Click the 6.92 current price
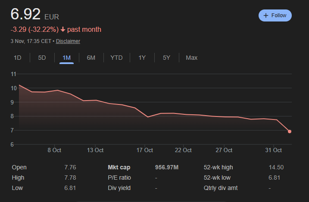The image size is (309, 202). (26, 14)
